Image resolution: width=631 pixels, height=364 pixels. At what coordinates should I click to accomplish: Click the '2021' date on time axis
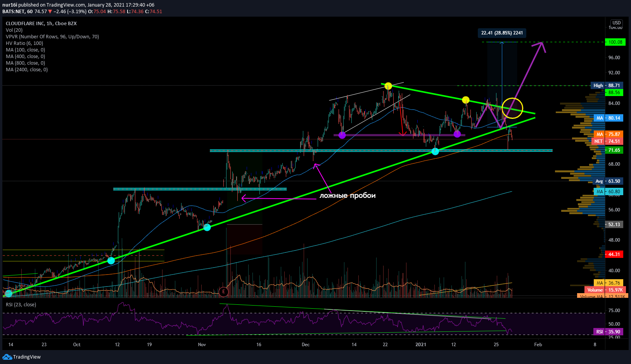tap(421, 344)
